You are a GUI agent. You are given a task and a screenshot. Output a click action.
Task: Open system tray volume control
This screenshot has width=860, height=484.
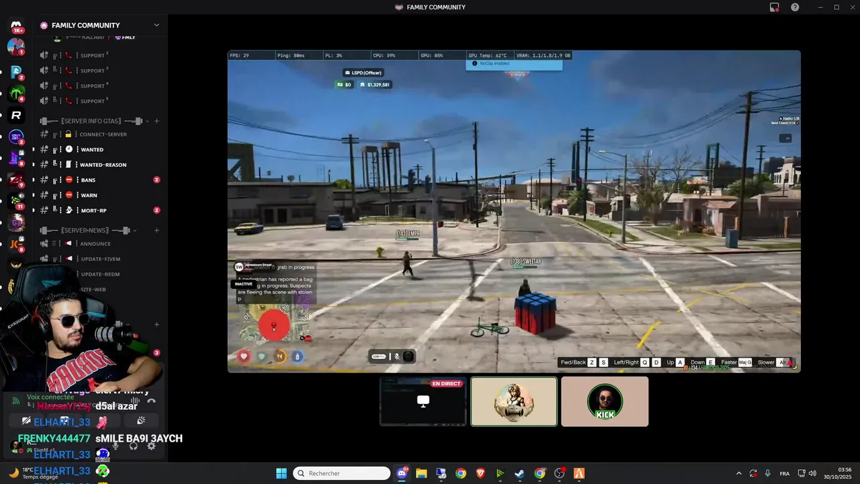(x=812, y=473)
